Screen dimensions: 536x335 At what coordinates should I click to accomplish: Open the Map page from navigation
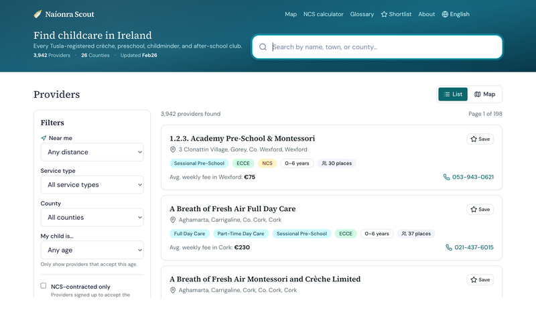291,14
